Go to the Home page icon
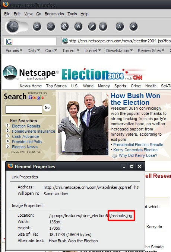The height and width of the screenshot is (252, 171). pos(64,27)
